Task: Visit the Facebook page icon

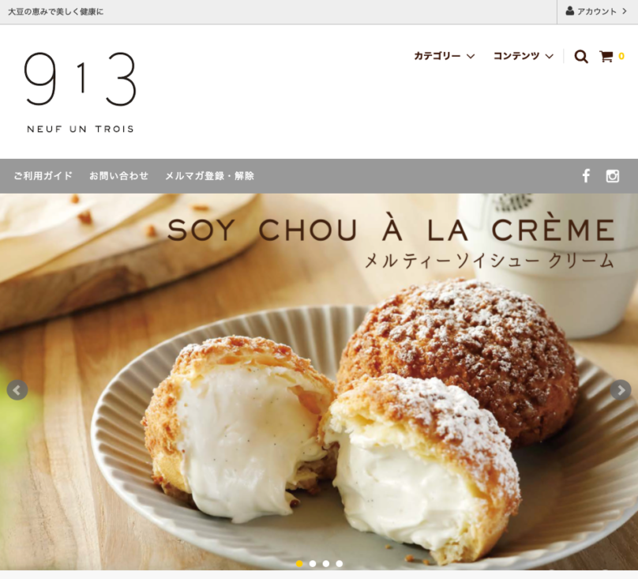Action: pyautogui.click(x=586, y=176)
